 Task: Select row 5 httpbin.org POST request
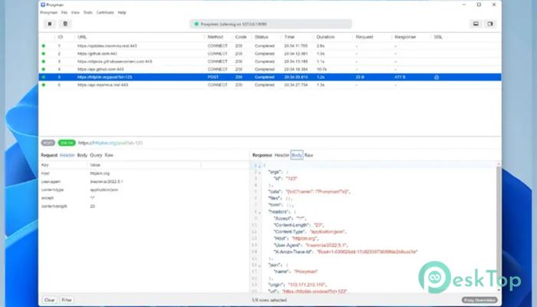(x=270, y=77)
